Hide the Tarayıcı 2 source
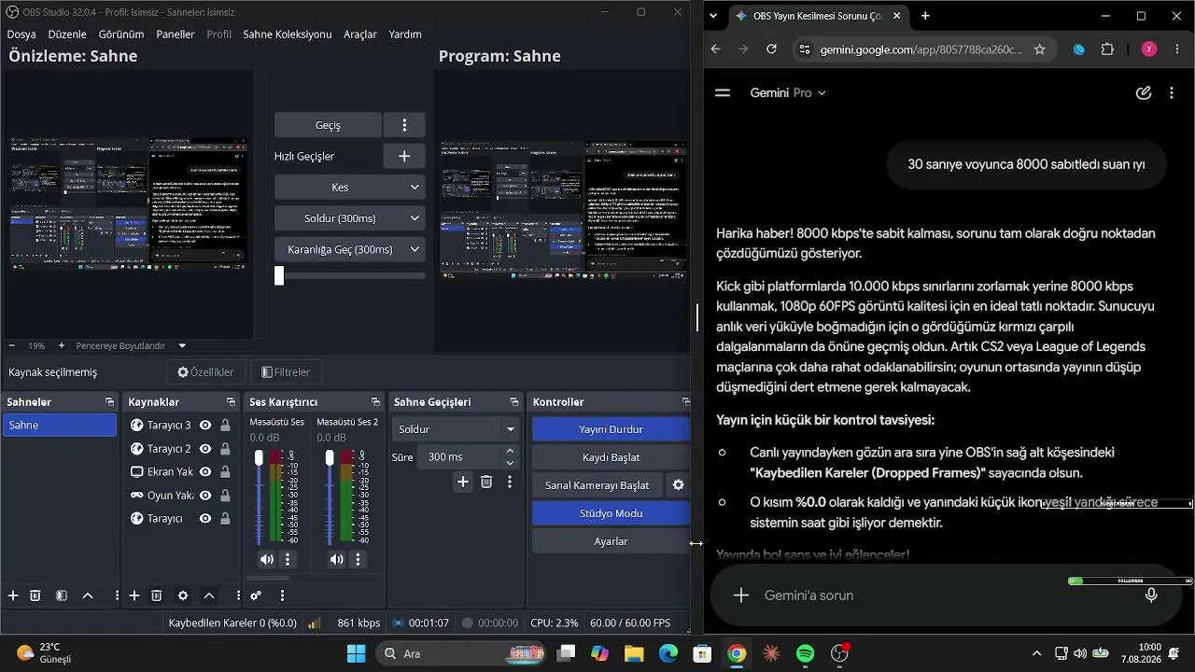Viewport: 1195px width, 672px height. pyautogui.click(x=205, y=449)
